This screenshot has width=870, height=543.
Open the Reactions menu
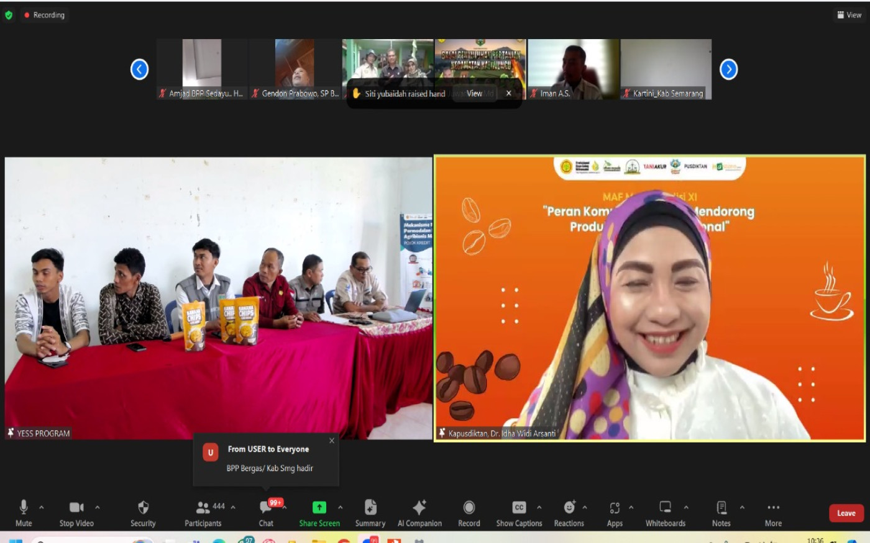pyautogui.click(x=569, y=513)
